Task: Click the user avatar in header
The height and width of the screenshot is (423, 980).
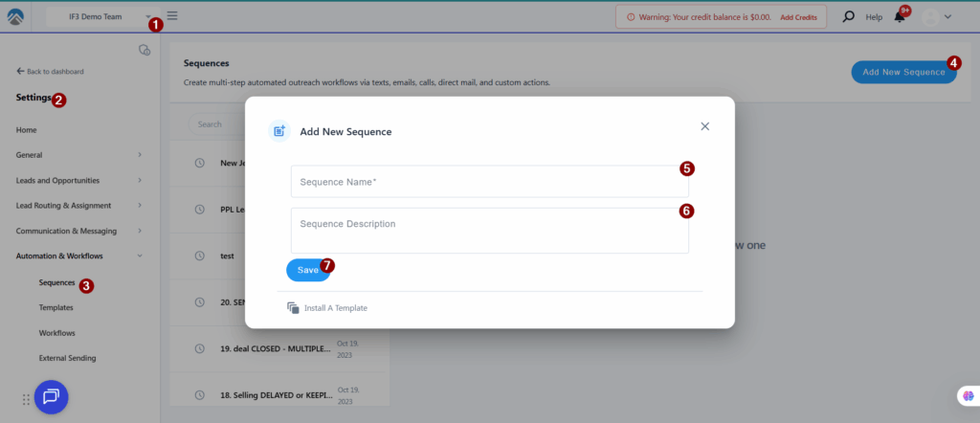Action: click(x=929, y=16)
